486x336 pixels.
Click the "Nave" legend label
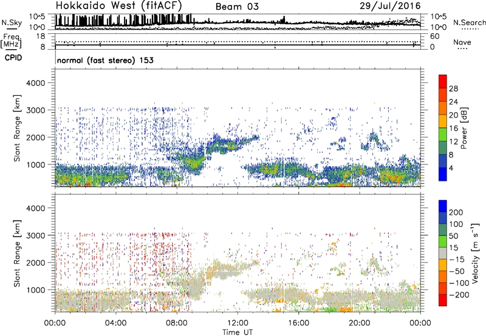(462, 42)
